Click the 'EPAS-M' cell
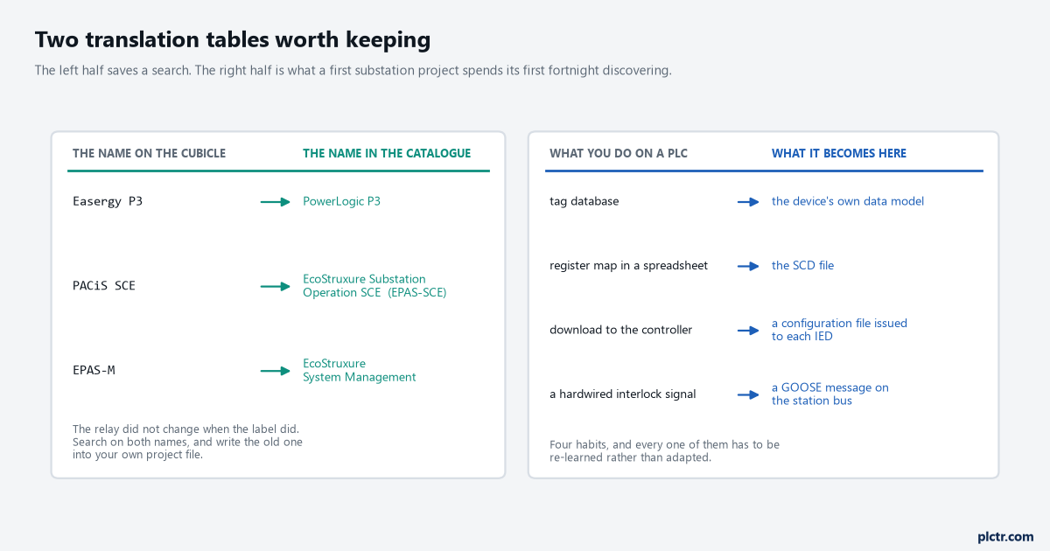This screenshot has width=1050, height=551. [94, 371]
